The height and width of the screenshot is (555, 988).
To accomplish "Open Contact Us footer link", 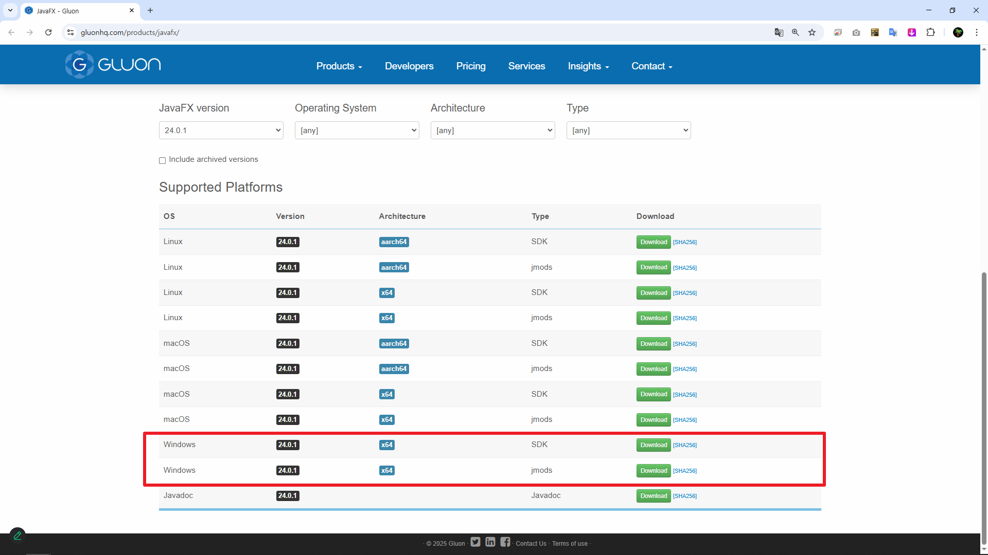I will pos(531,544).
